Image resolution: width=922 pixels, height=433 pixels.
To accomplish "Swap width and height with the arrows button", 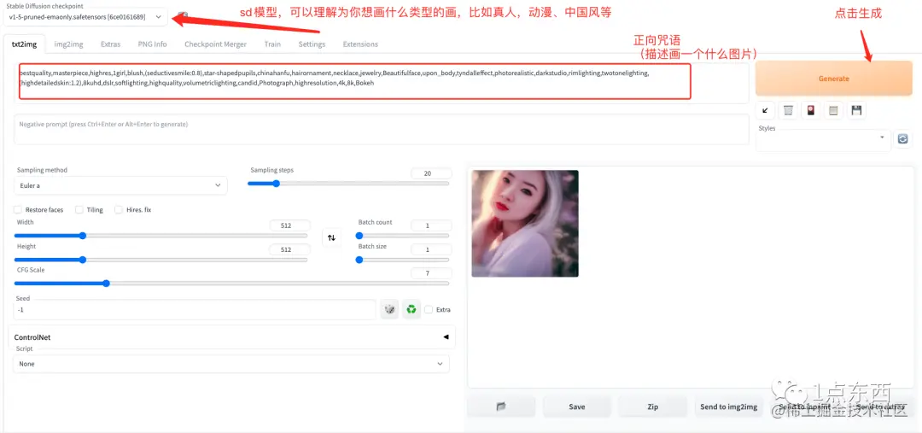I will pyautogui.click(x=331, y=237).
